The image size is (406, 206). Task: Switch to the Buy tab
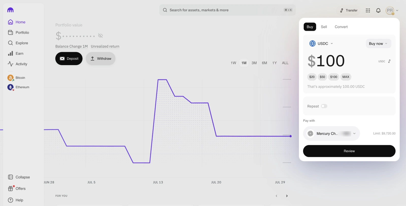click(x=310, y=27)
